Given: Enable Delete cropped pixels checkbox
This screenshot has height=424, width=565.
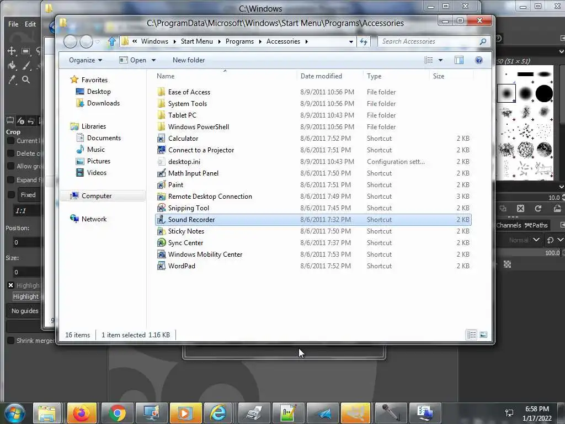Looking at the screenshot, I should [10, 153].
